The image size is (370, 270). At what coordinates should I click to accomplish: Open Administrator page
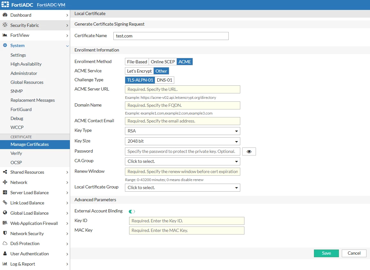tap(24, 73)
